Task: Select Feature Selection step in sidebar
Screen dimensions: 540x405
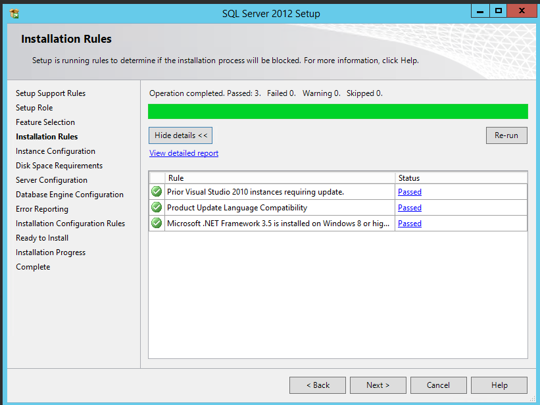Action: pos(45,122)
